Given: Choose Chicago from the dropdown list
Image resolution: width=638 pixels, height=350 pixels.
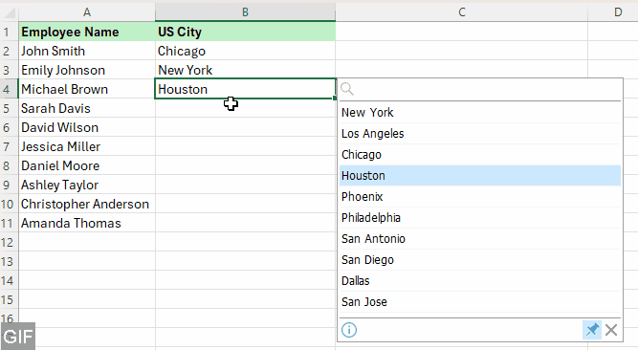Looking at the screenshot, I should coord(480,155).
